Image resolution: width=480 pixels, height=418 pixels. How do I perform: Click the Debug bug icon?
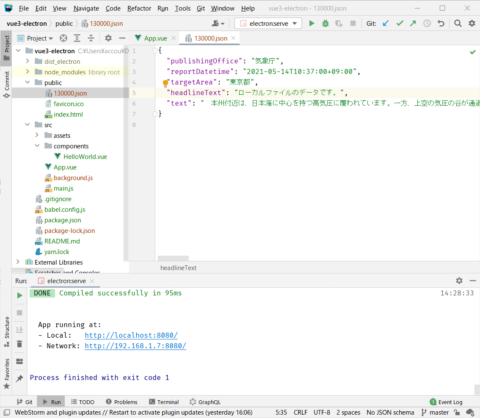pos(325,24)
